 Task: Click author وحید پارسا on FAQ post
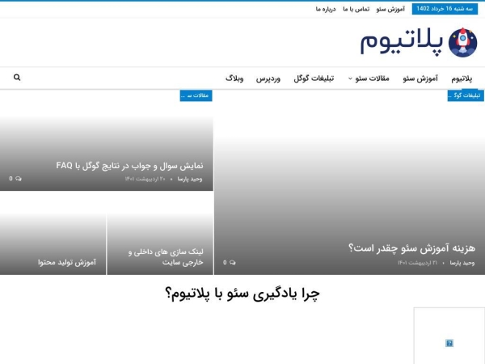pyautogui.click(x=190, y=179)
